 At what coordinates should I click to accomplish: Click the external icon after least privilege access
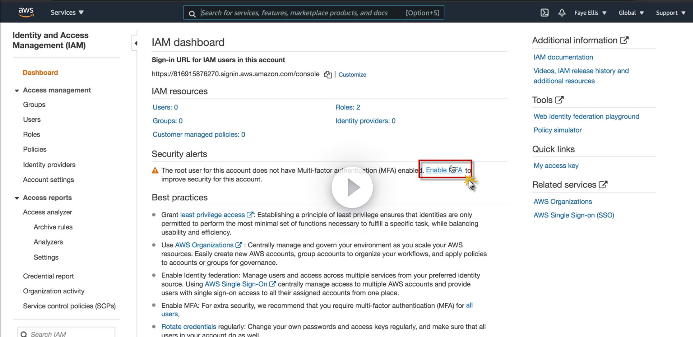coord(250,215)
